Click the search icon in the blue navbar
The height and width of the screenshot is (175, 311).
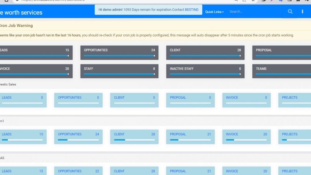pos(289,11)
